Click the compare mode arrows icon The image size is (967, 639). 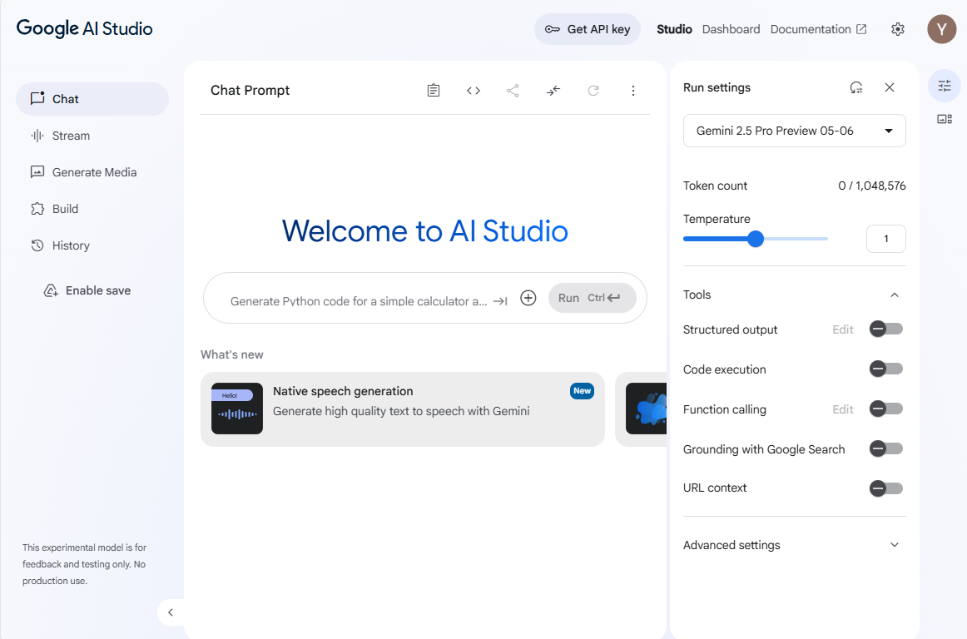pyautogui.click(x=553, y=91)
